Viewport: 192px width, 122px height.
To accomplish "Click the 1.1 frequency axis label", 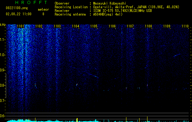I will (2, 40).
